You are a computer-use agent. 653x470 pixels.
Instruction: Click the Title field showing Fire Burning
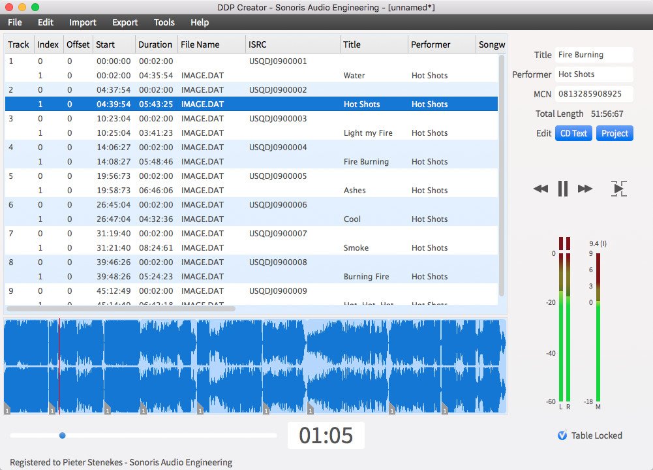click(x=594, y=55)
